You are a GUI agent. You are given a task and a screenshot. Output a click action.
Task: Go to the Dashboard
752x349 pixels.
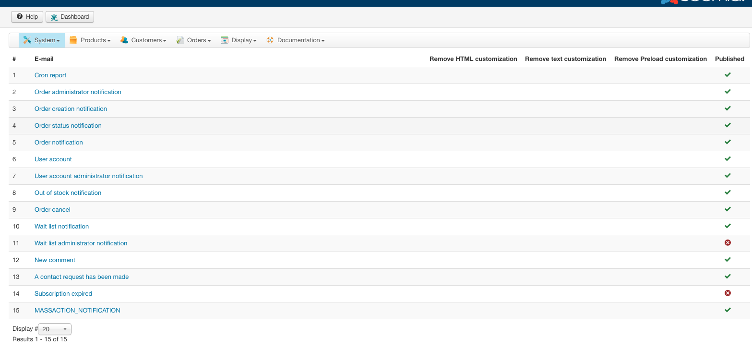[70, 17]
